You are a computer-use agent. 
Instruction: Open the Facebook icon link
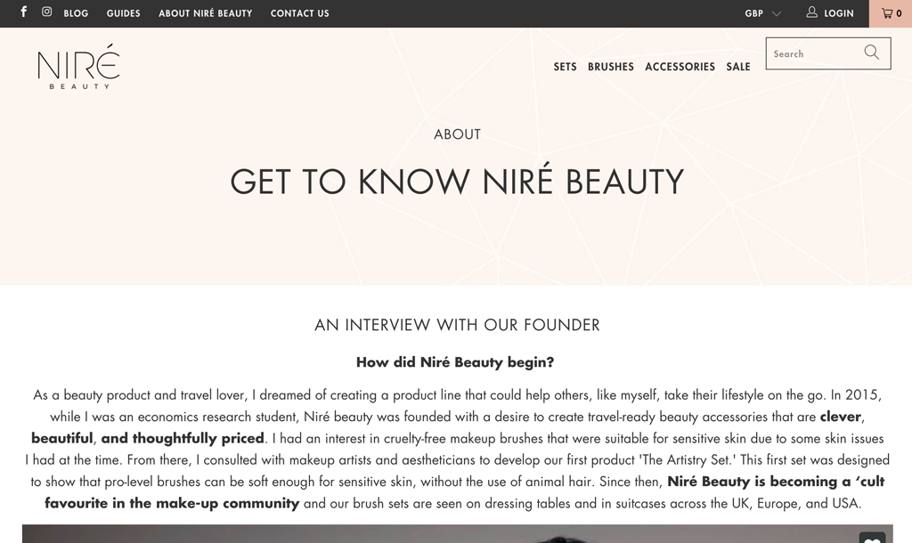coord(23,12)
